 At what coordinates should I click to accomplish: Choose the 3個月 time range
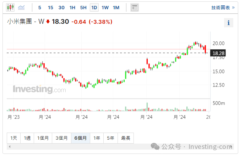click(61, 138)
